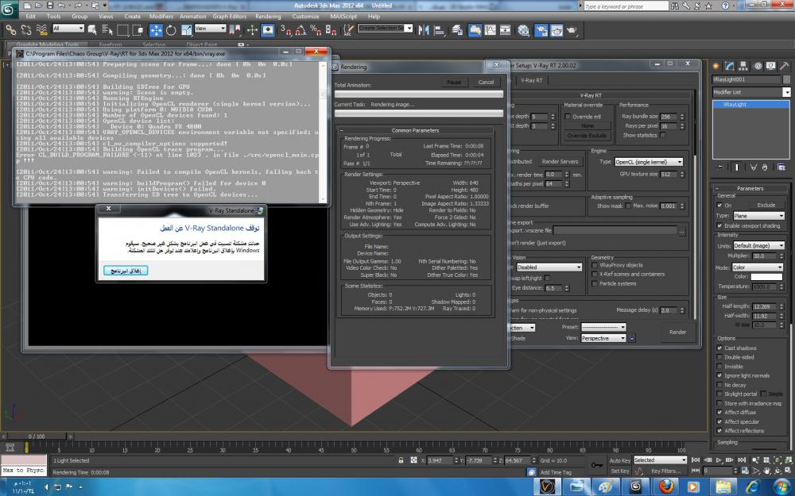Activate the Select and Move tool
Viewport: 795px width, 496px height.
[x=156, y=30]
